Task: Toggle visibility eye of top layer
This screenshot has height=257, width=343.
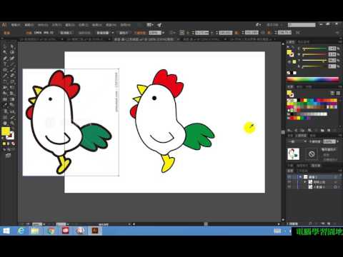Action: point(289,177)
